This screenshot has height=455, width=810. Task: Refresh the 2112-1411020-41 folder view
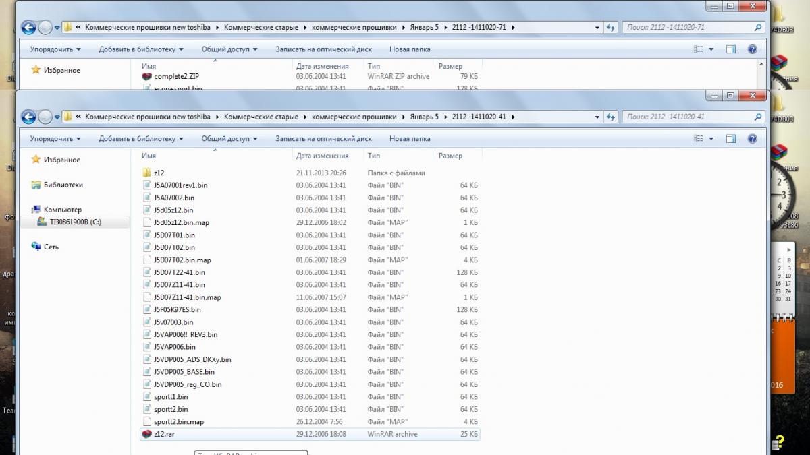pos(611,117)
